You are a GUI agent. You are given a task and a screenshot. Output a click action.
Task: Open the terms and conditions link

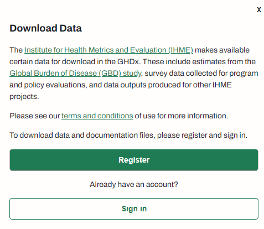point(97,116)
